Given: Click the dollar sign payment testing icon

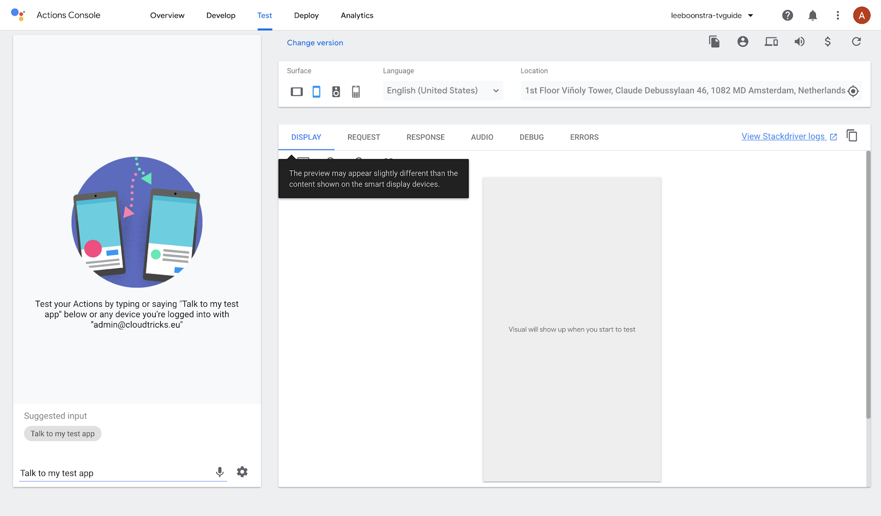Looking at the screenshot, I should [x=828, y=42].
